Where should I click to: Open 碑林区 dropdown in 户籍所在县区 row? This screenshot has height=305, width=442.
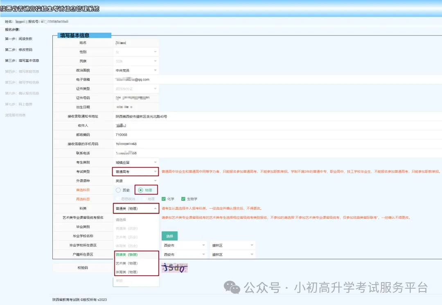[x=232, y=255]
